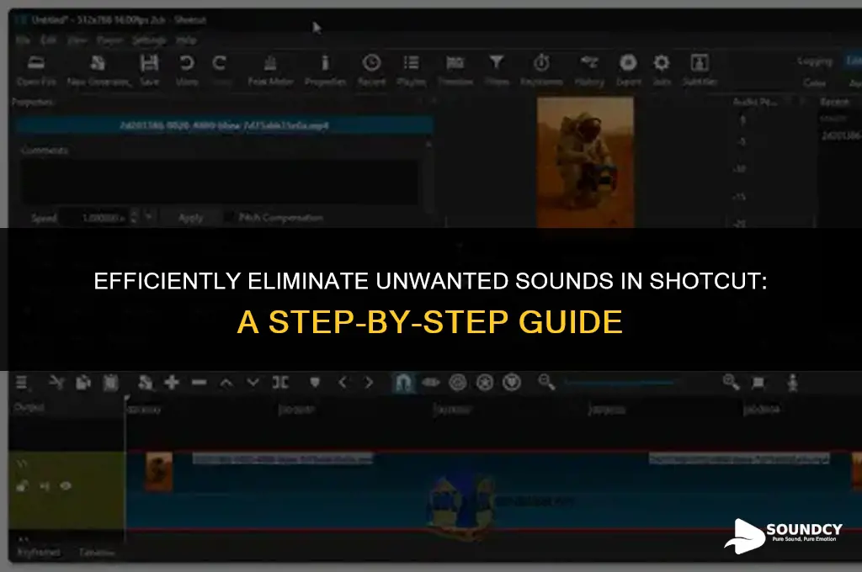
Task: Open the Settings menu
Action: [x=149, y=40]
